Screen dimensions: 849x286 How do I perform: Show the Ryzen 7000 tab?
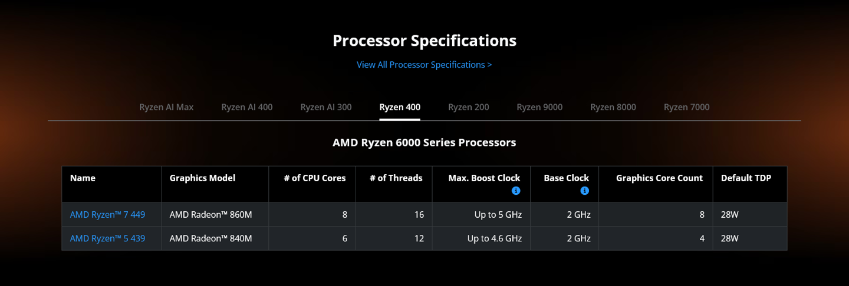click(687, 107)
